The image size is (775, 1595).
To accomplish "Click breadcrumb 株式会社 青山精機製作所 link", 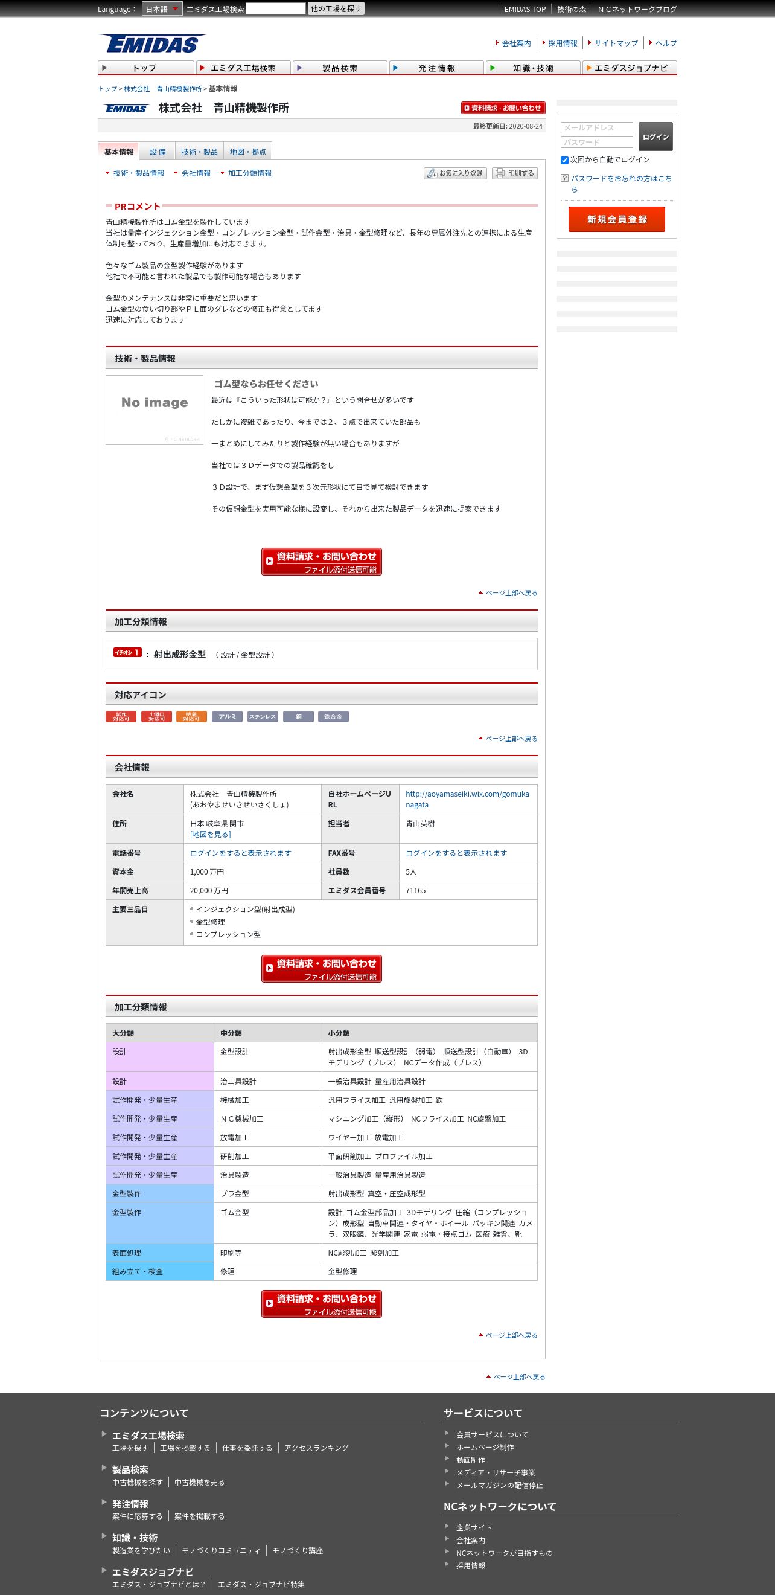I will pyautogui.click(x=163, y=89).
